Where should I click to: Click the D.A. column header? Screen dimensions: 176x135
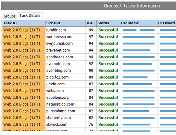[x=91, y=23]
